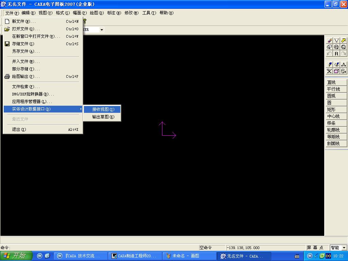Click the 中心线 centerline button
Viewport: 348px width, 261px height.
click(336, 117)
